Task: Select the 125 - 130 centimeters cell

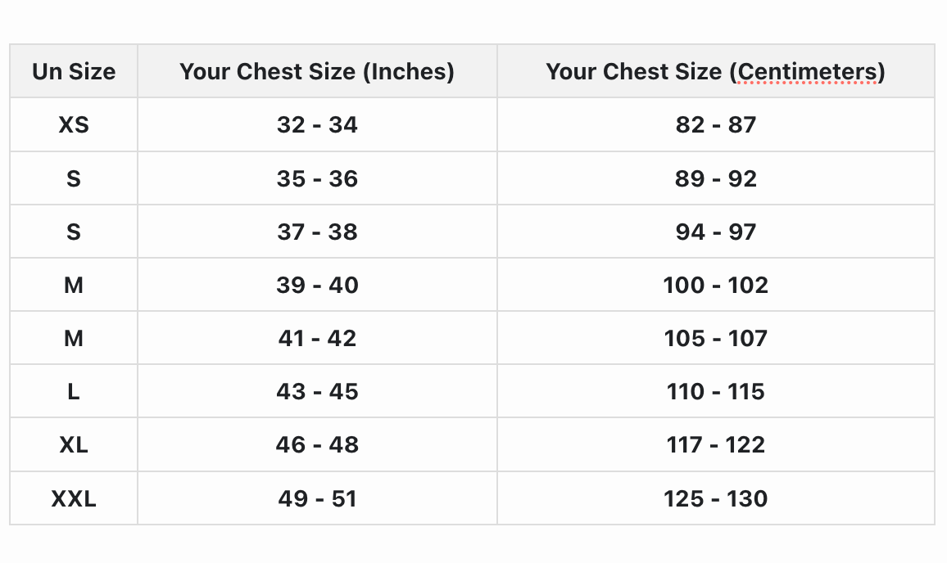Action: [715, 498]
